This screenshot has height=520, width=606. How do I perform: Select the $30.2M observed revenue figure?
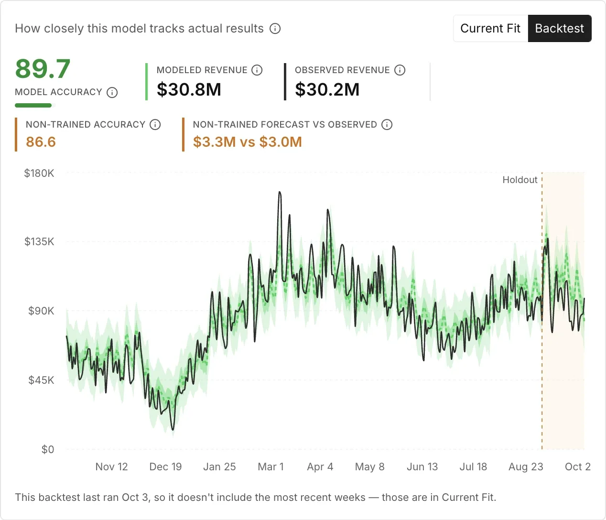(x=327, y=89)
